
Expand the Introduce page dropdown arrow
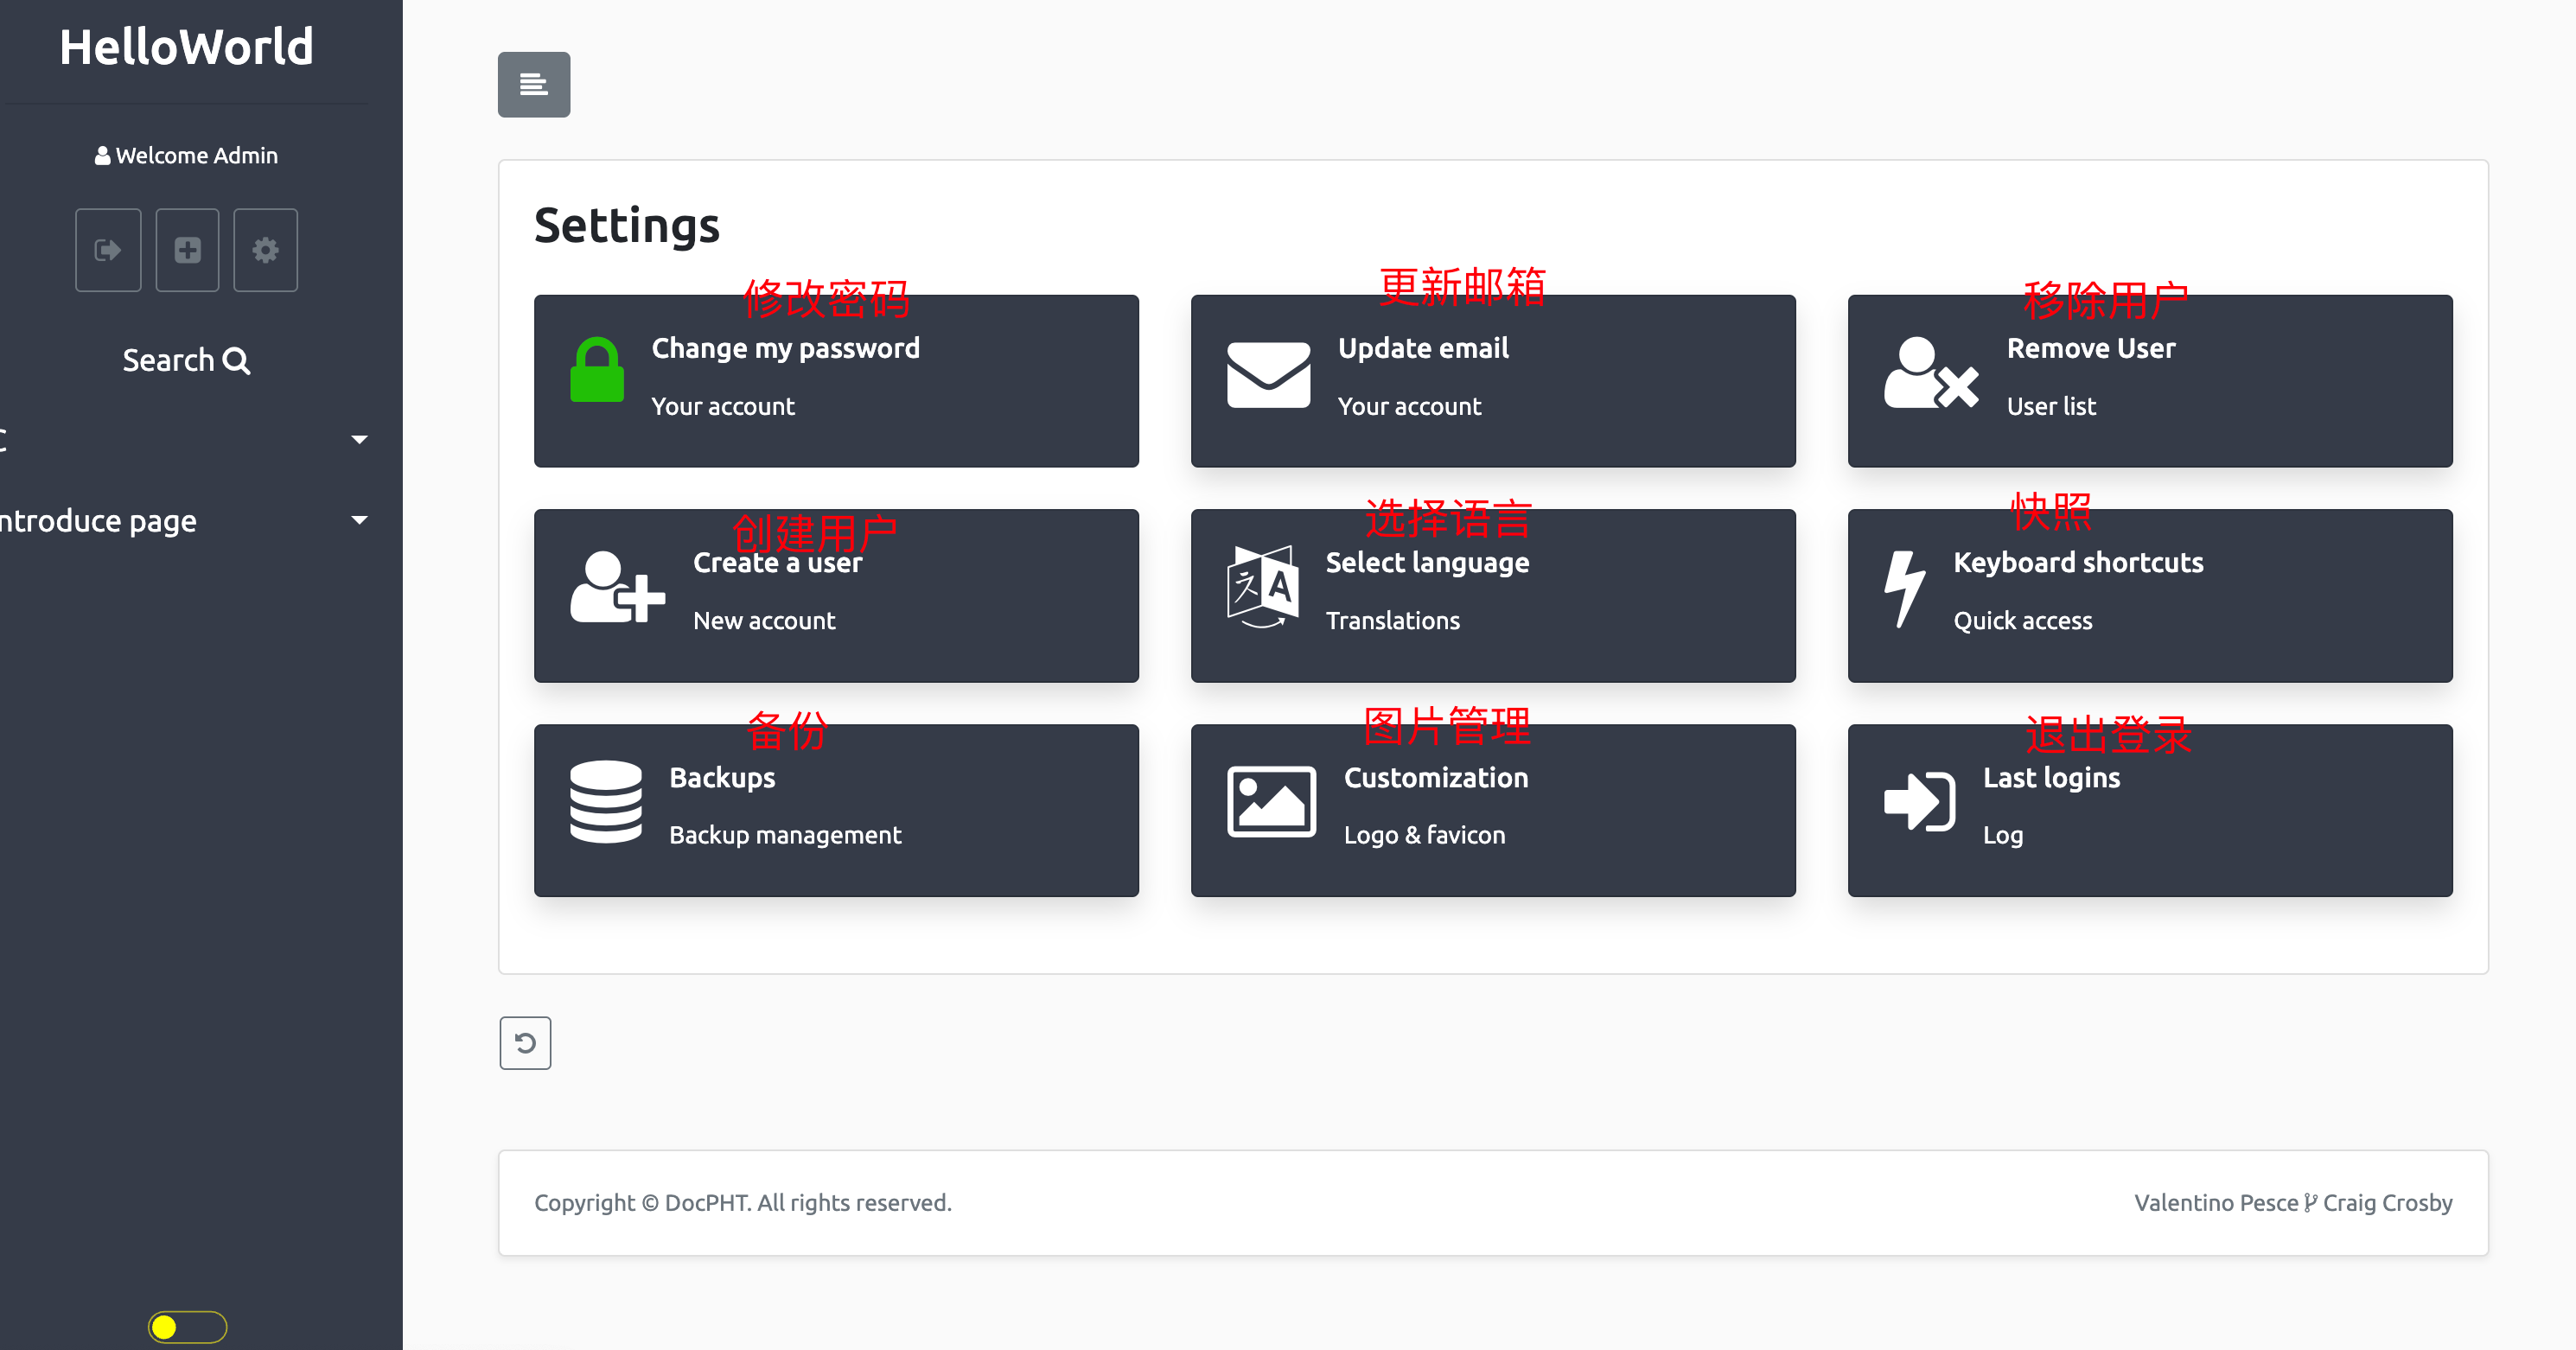pyautogui.click(x=360, y=520)
